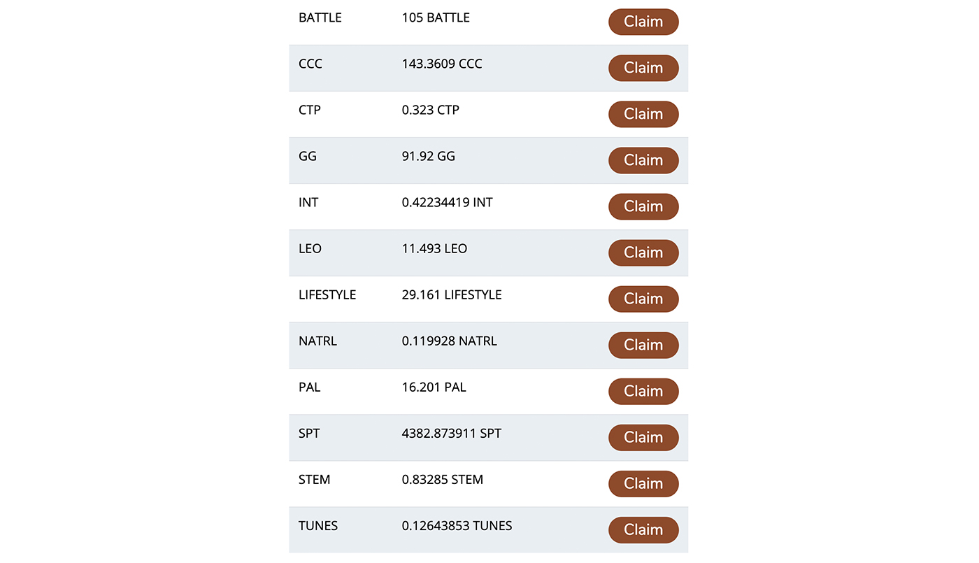Claim the INT token reward
The image size is (979, 563).
pos(643,206)
